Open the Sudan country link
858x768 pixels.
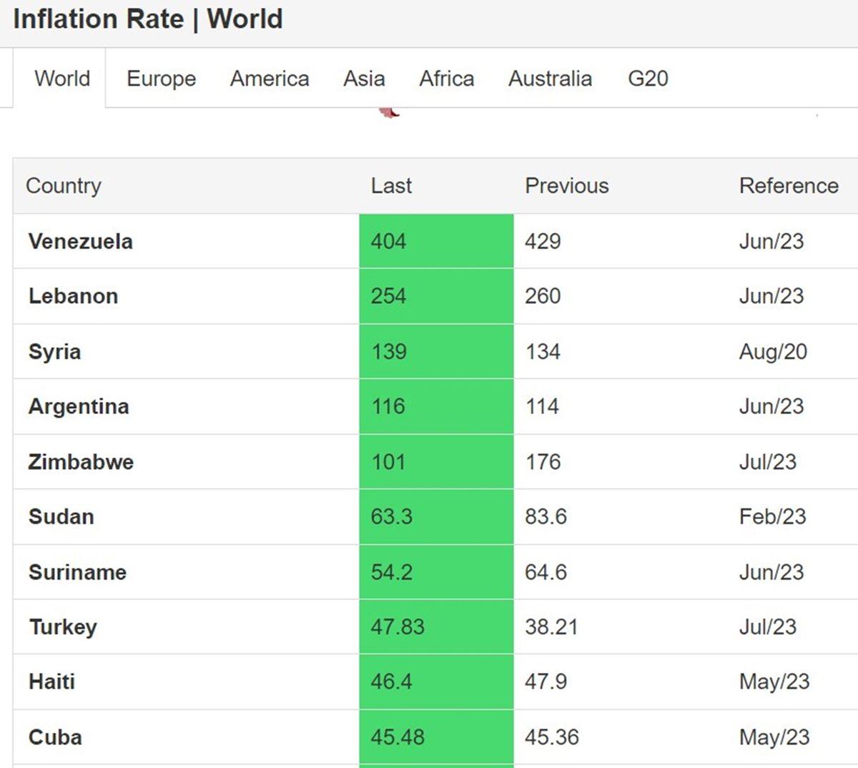click(x=61, y=517)
